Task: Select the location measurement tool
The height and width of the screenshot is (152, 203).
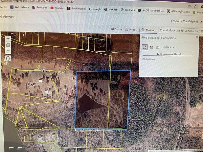Action: point(158,47)
